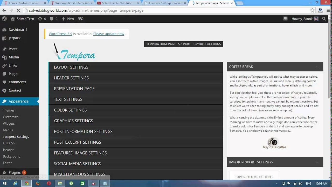Viewport: 332px width, 187px height.
Task: Open File Explorer from the taskbar
Action: (60, 183)
